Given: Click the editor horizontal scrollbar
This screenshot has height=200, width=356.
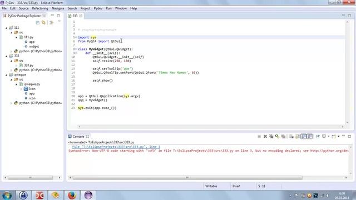Looking at the screenshot, I should [211, 127].
